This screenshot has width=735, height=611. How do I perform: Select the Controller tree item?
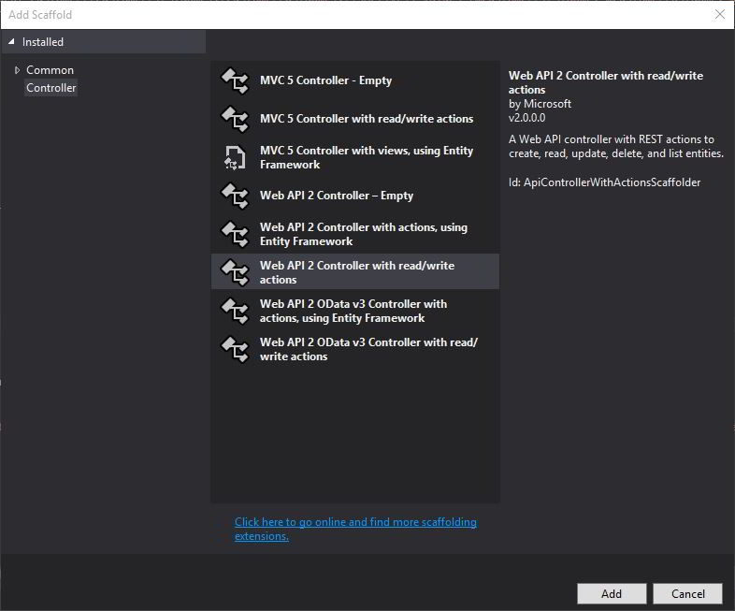[51, 88]
